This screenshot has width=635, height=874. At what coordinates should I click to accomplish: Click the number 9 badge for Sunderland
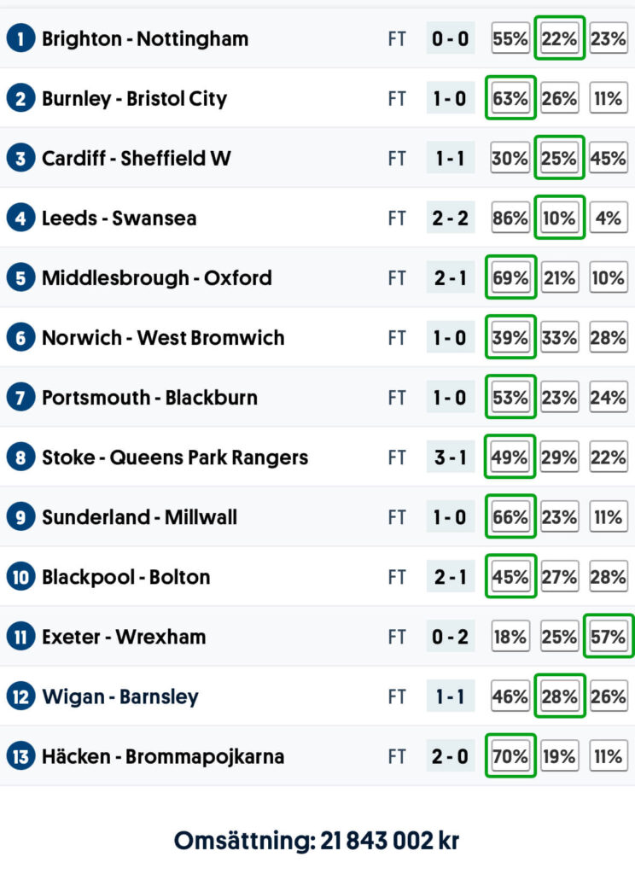20,516
